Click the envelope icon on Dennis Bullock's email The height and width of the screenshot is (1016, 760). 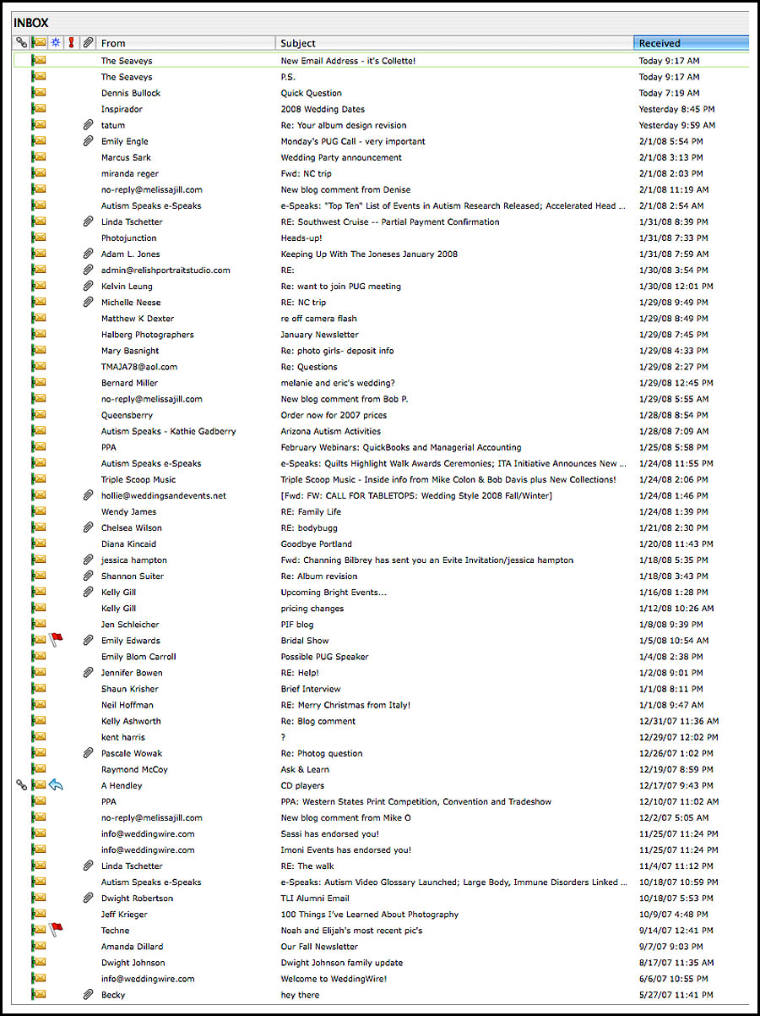38,93
